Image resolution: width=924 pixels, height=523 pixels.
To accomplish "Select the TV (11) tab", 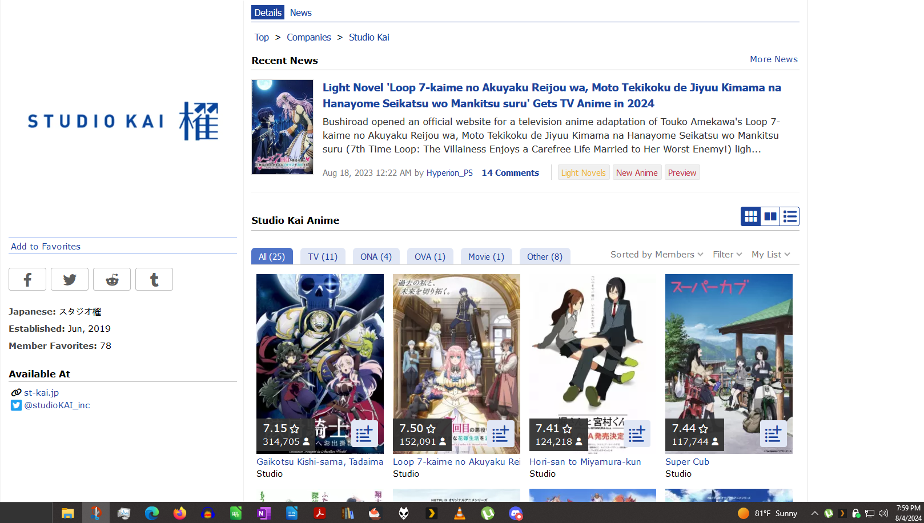I will pos(323,256).
